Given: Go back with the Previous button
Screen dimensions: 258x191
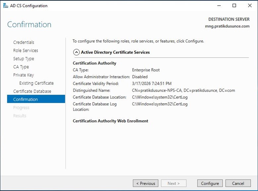Looking at the screenshot, I should pyautogui.click(x=146, y=183).
